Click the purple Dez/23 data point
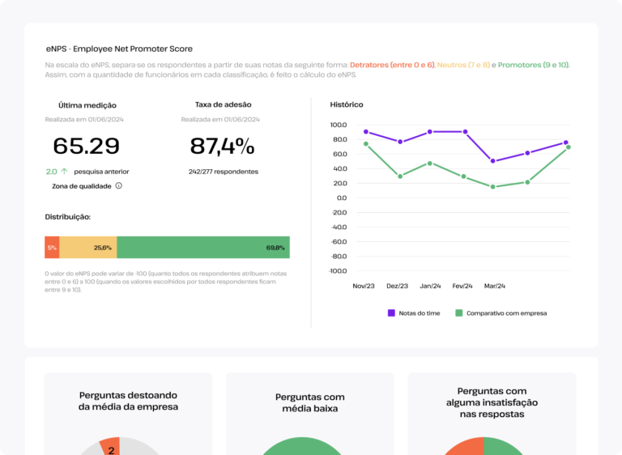622x455 pixels. click(x=400, y=142)
